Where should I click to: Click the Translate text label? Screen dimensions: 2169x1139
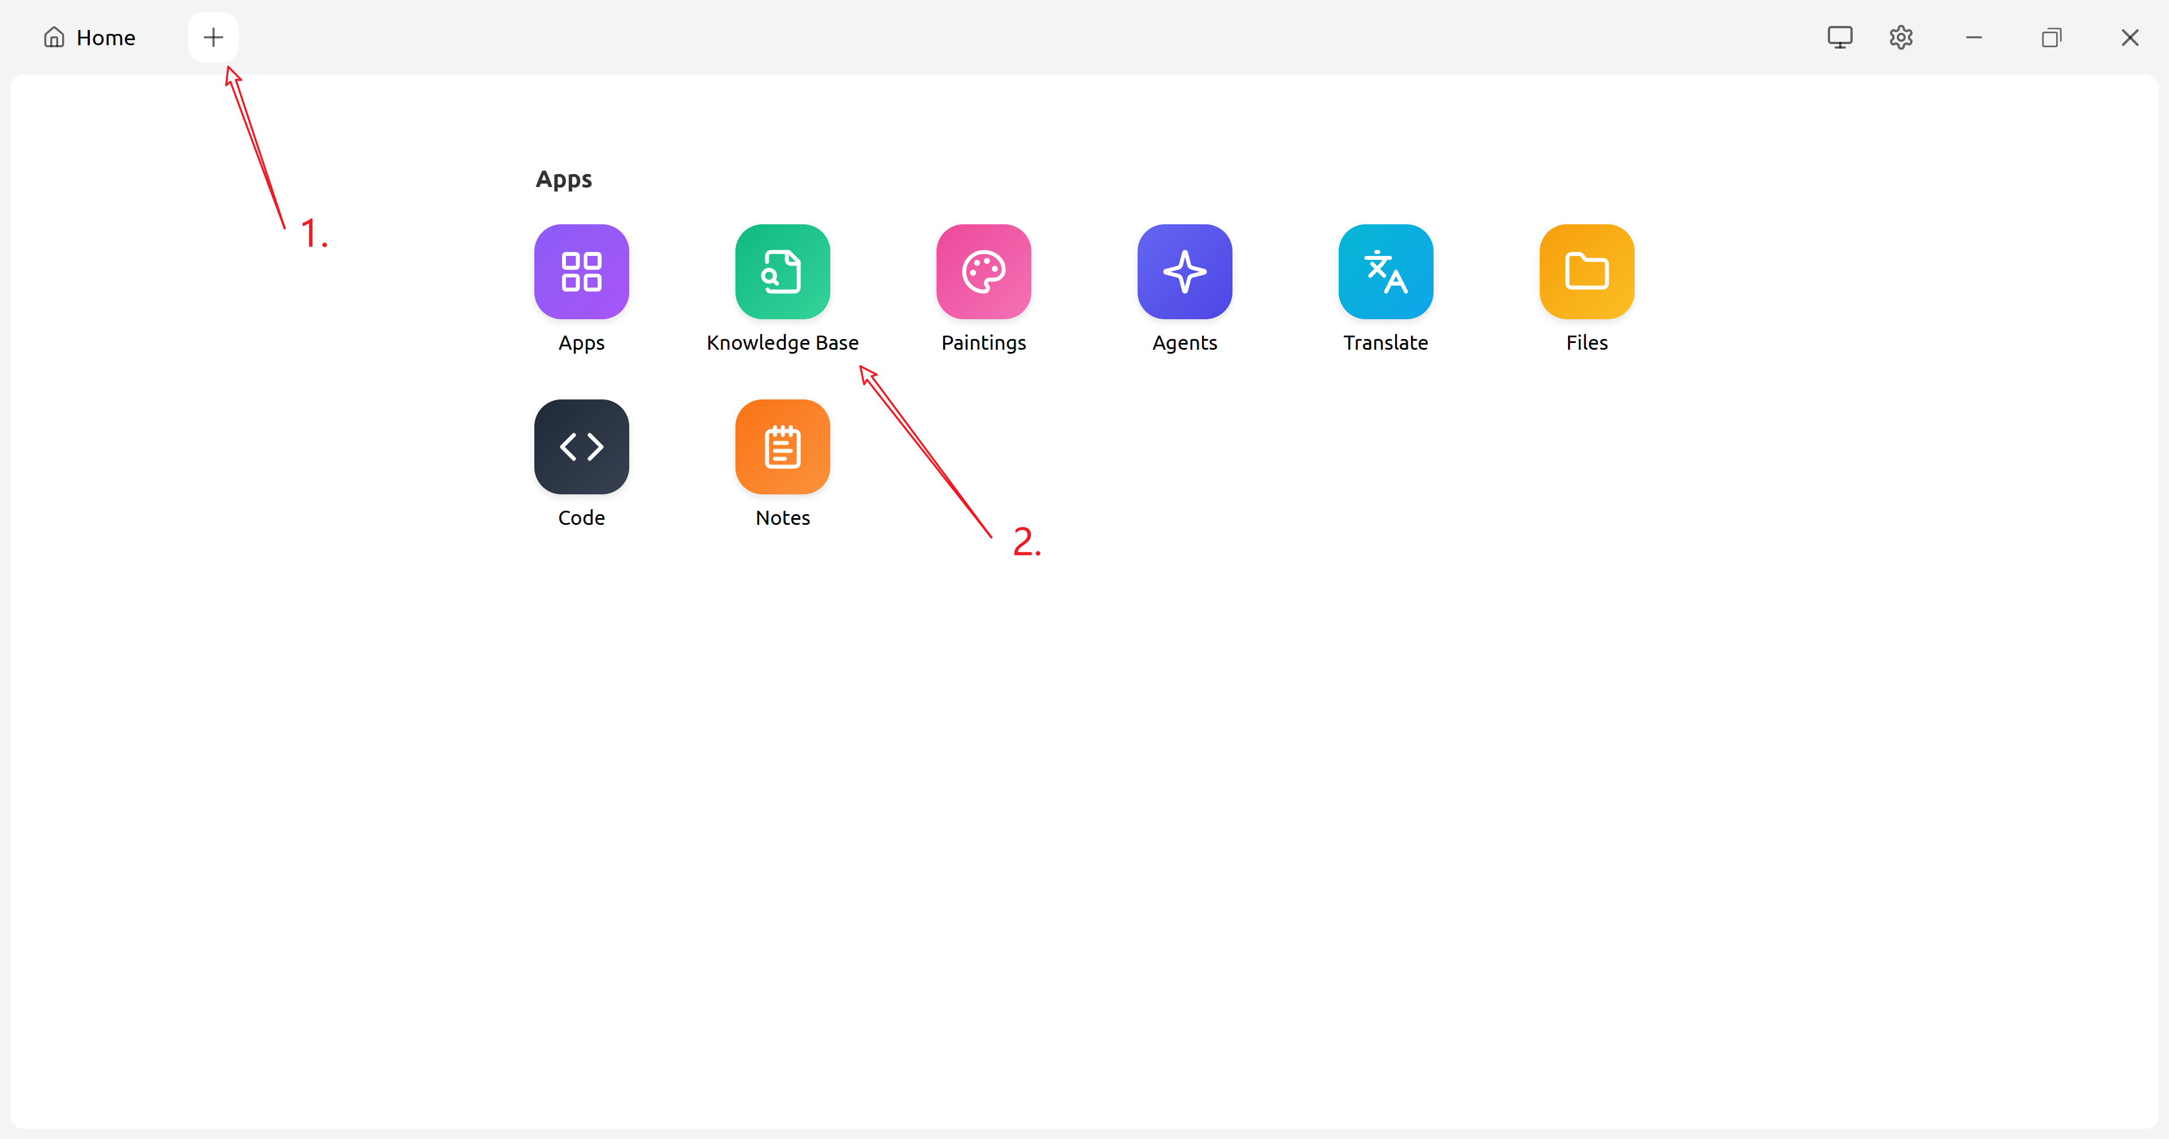[x=1385, y=343]
